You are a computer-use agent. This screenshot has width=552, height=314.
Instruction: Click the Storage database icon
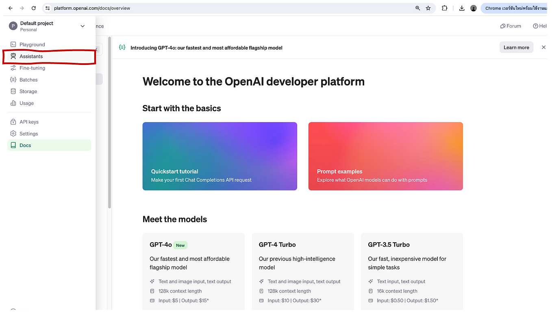tap(13, 92)
